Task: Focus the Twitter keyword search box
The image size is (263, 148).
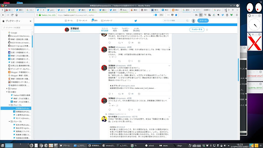Action: (x=176, y=21)
